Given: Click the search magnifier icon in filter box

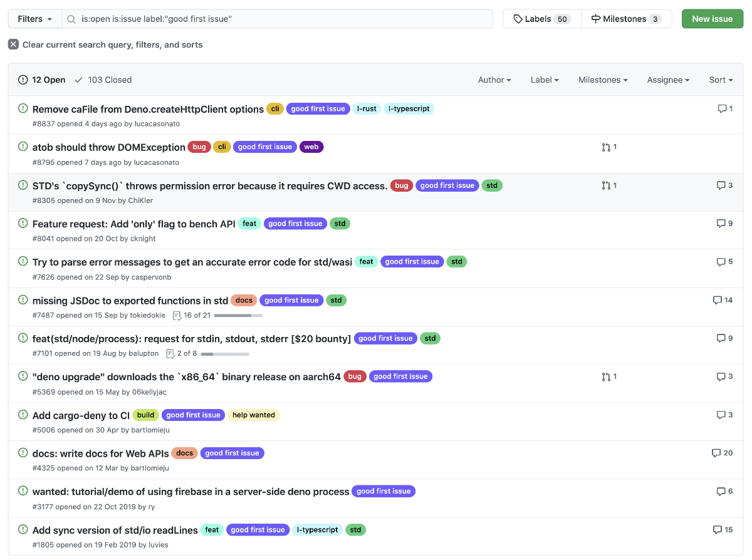Looking at the screenshot, I should pos(72,19).
